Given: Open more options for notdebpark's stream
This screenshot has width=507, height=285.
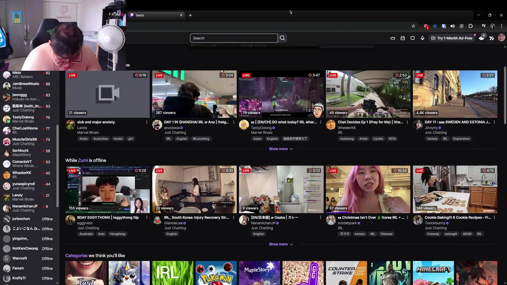Looking at the screenshot, I should pos(407,217).
